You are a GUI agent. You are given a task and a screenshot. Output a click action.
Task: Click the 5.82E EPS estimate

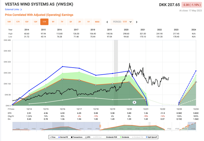[x=196, y=113]
